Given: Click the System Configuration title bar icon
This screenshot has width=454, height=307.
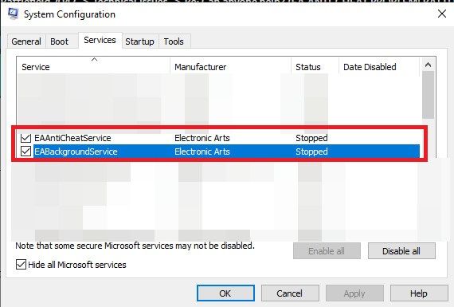Looking at the screenshot, I should (x=13, y=14).
